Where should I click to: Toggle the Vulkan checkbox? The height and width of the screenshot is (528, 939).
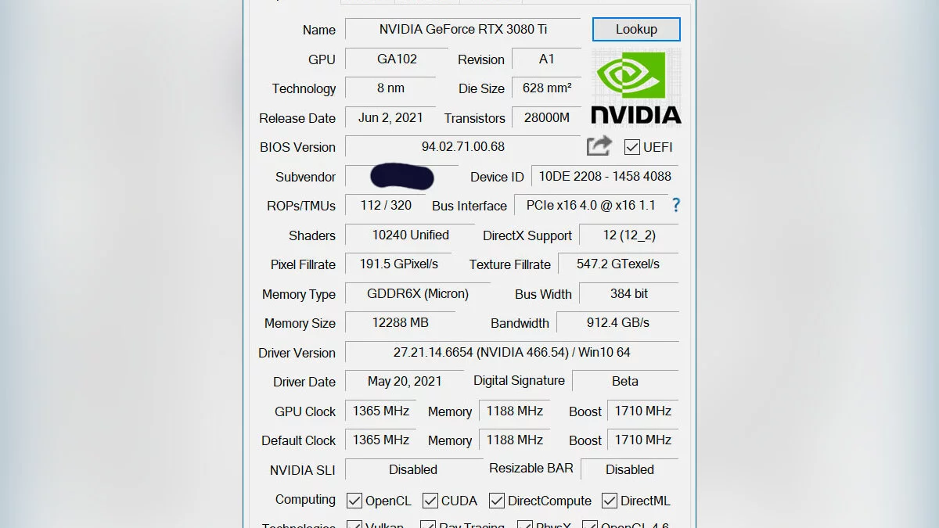tap(354, 524)
